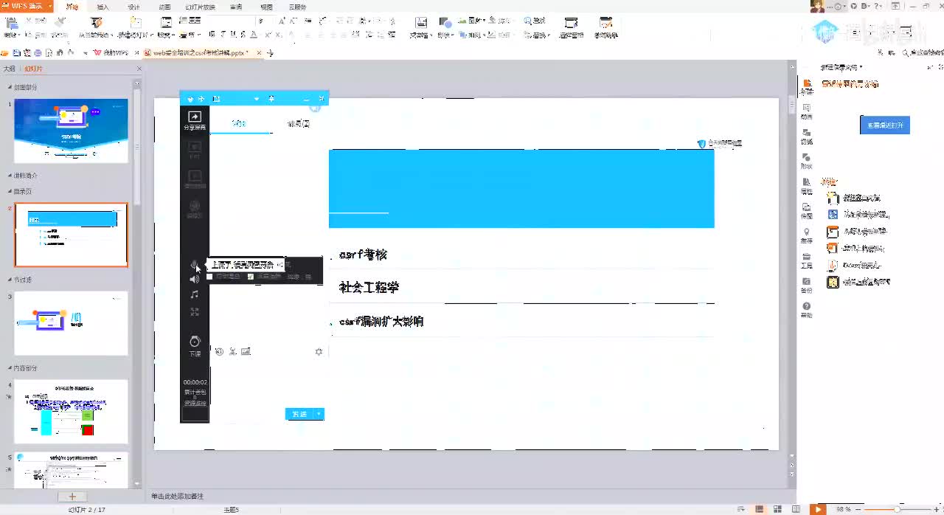Viewport: 944px width, 515px height.
Task: Open the slide layout icon
Action: coord(166,24)
